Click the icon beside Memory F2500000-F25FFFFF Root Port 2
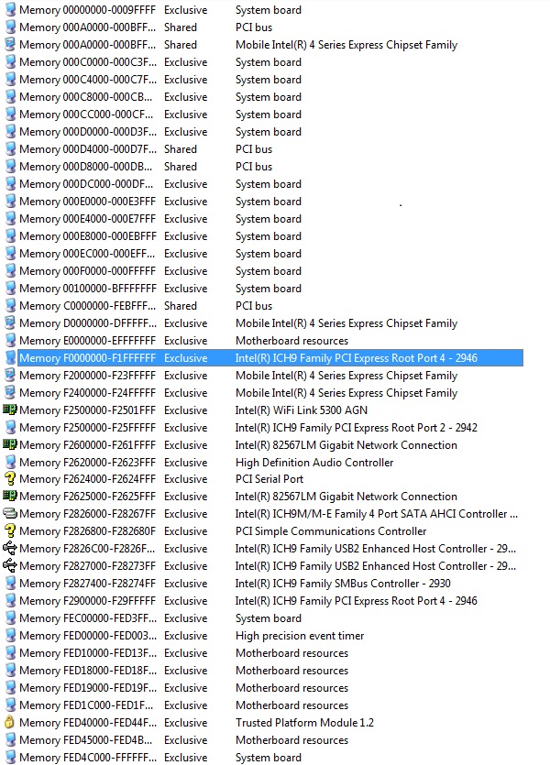 pyautogui.click(x=10, y=427)
